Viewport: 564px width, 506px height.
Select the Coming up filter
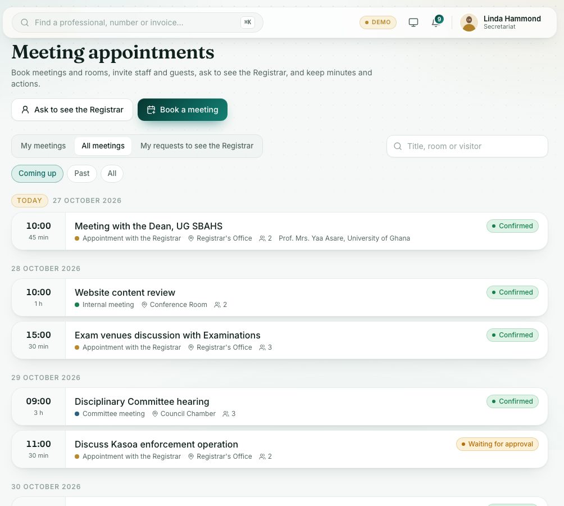pos(38,174)
